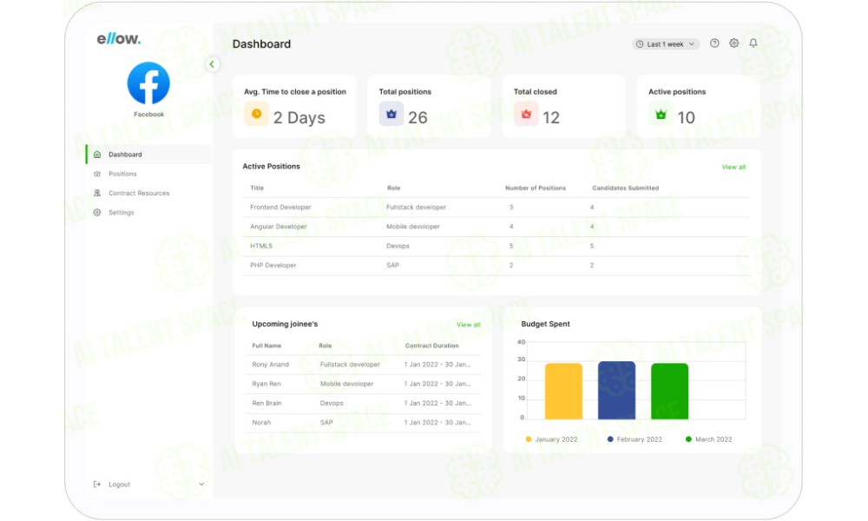Click the Contract Duration column header
This screenshot has height=521, width=868.
(x=431, y=346)
